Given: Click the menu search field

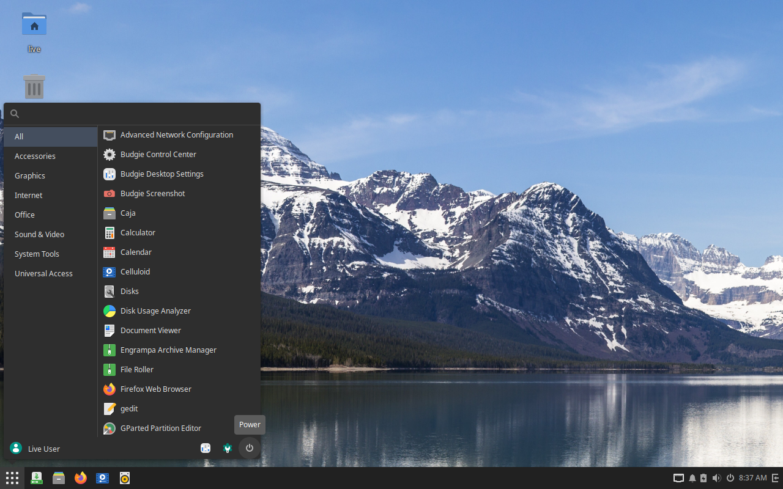Looking at the screenshot, I should click(x=135, y=114).
